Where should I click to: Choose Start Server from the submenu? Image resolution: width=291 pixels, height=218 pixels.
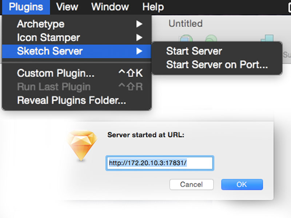tap(217, 51)
